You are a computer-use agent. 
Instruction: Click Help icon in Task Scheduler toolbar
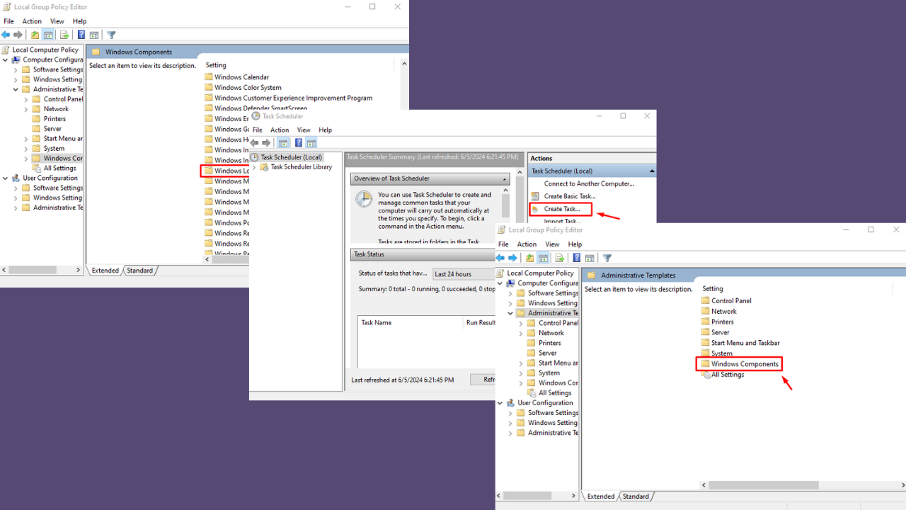[x=299, y=143]
